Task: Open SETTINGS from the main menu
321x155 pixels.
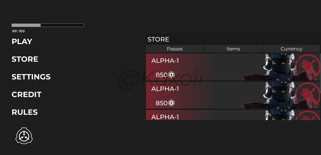Action: point(31,77)
